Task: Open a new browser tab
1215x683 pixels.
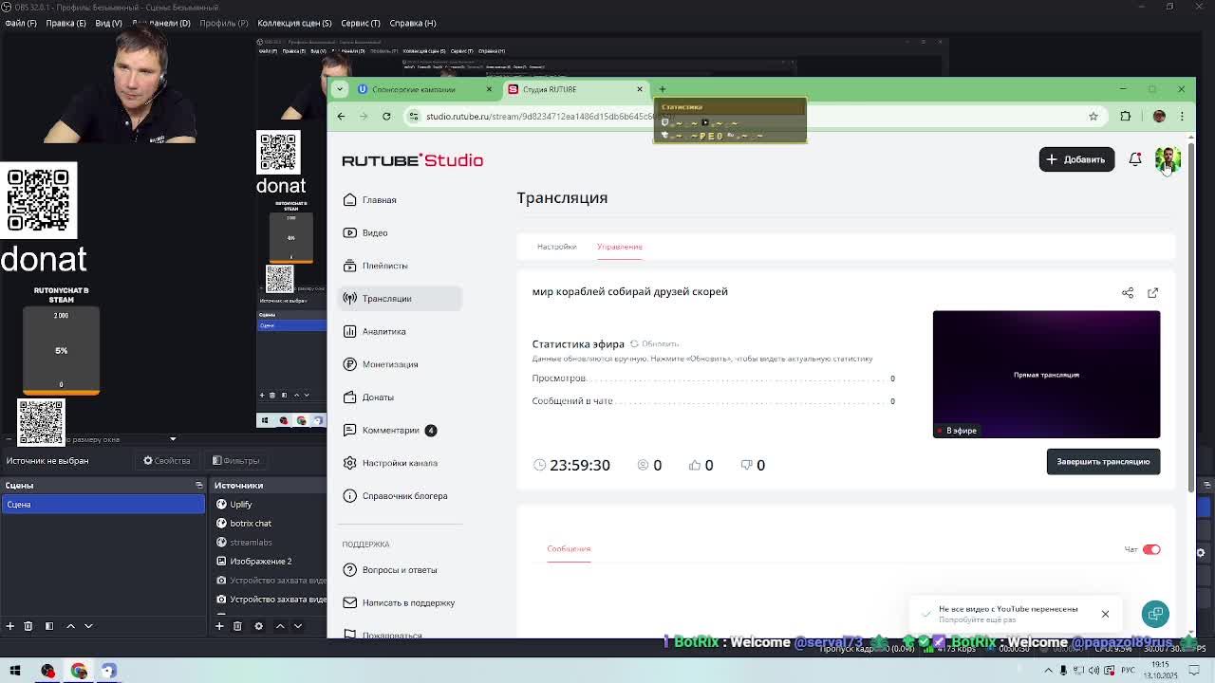Action: (663, 89)
